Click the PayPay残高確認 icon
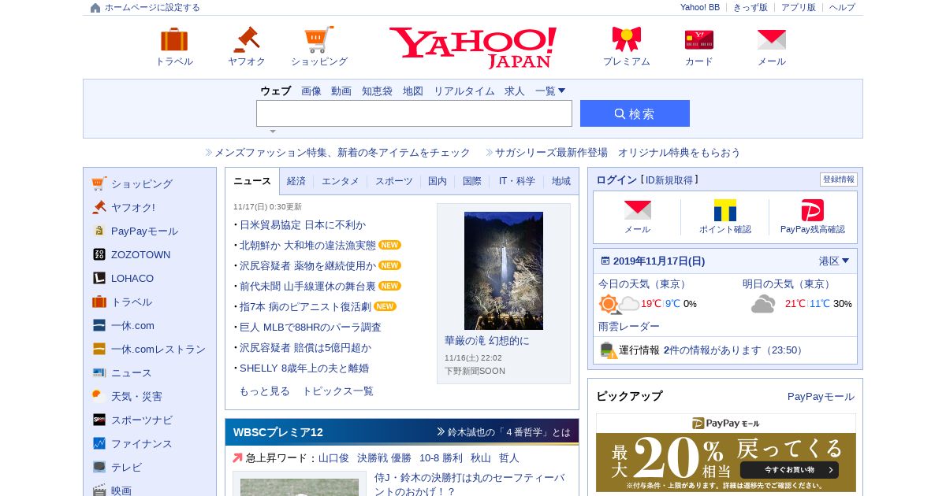 (813, 210)
